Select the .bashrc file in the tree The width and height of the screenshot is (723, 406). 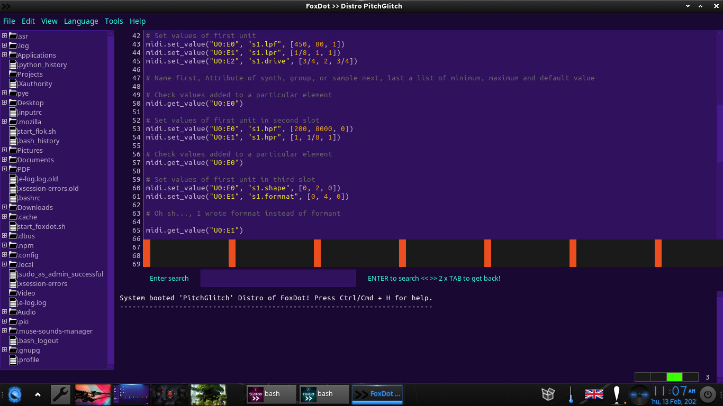(29, 198)
